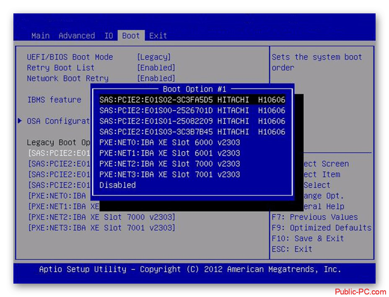The image size is (389, 297).
Task: Open the Main tab
Action: (x=40, y=36)
